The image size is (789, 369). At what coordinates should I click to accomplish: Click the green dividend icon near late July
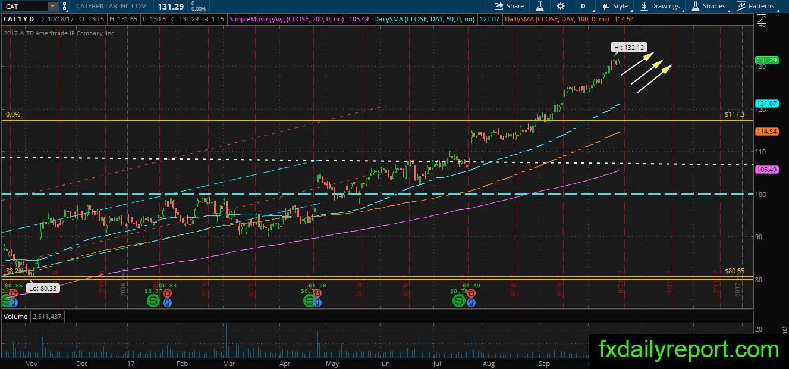click(460, 302)
